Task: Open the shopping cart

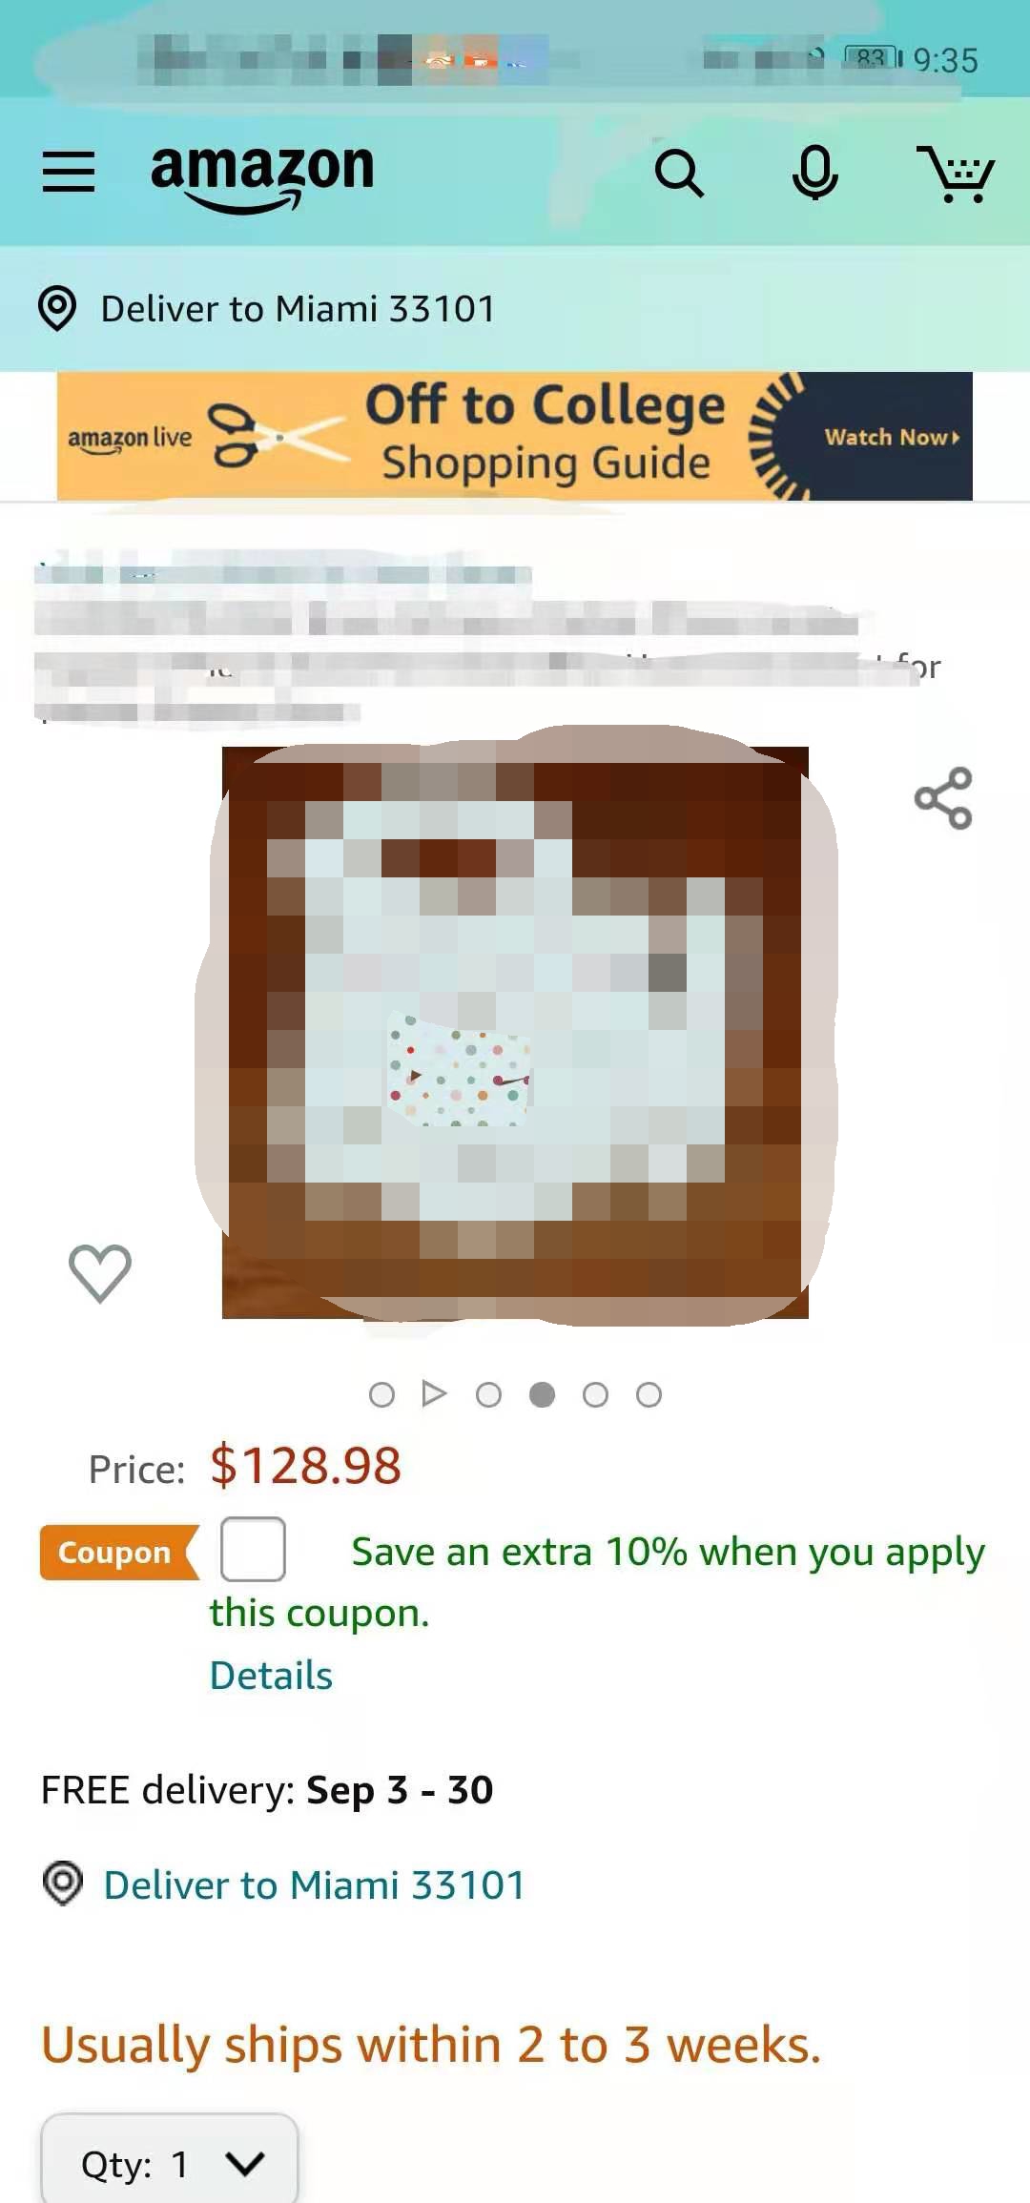Action: pyautogui.click(x=956, y=174)
